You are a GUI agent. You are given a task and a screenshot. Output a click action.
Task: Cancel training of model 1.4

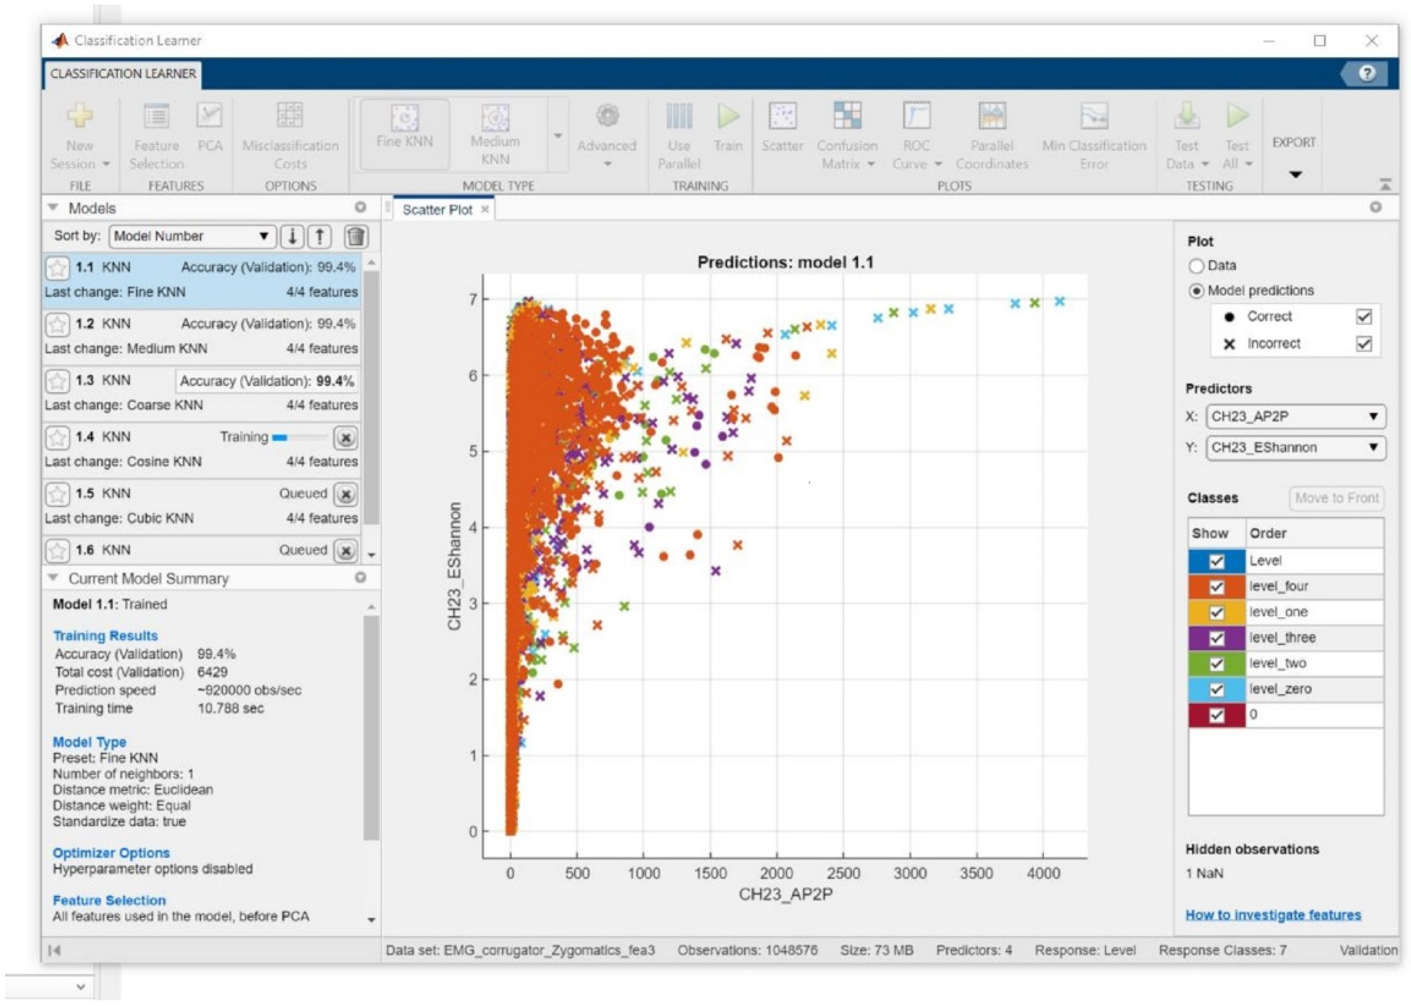pos(346,438)
